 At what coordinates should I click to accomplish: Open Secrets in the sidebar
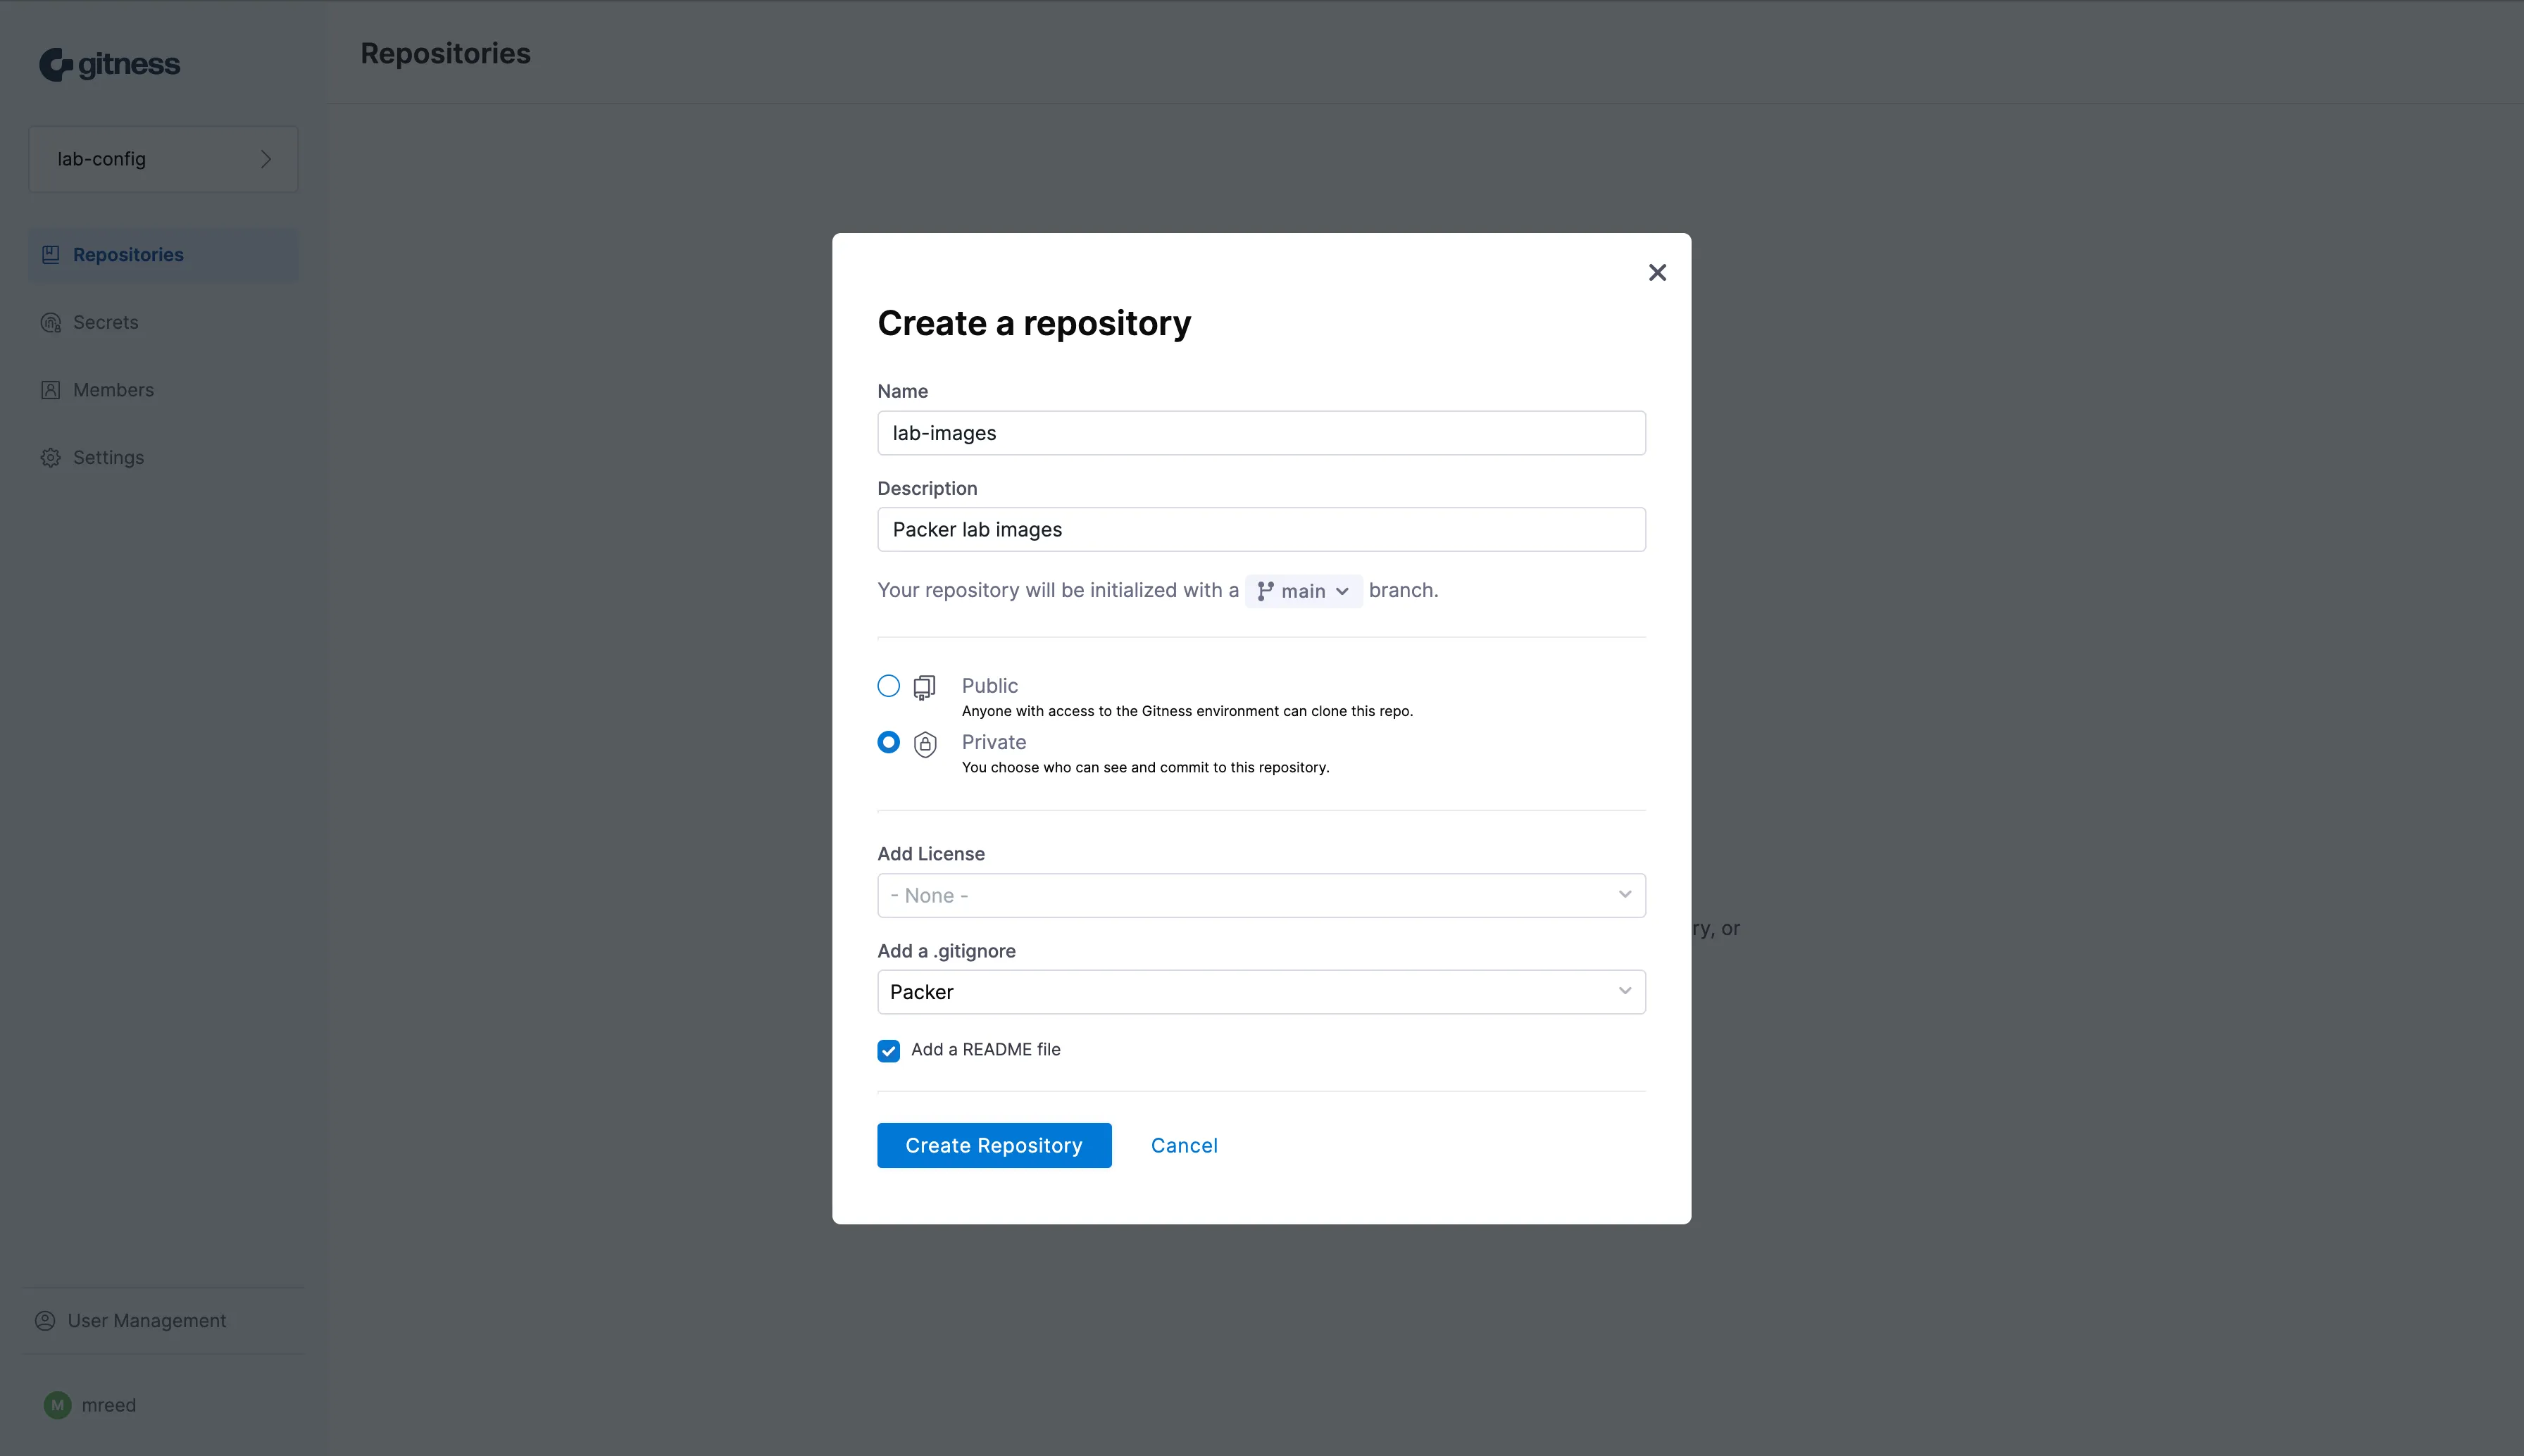click(x=163, y=322)
